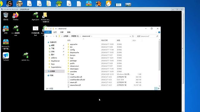
Task: Open the recent locations dropdown beside Forward
Action: point(53,36)
